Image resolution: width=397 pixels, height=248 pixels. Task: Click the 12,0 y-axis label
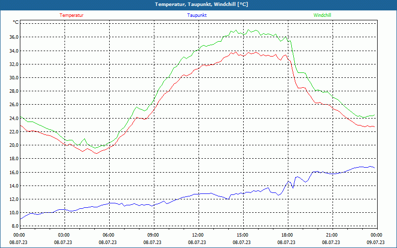[x=14, y=199]
